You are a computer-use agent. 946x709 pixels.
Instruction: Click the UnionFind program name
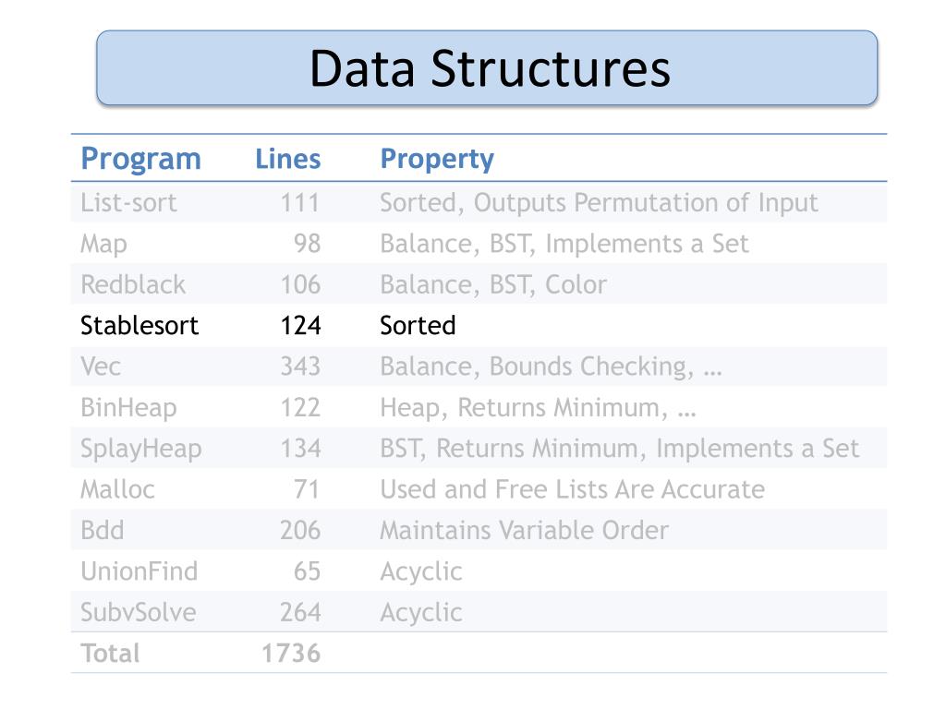[139, 571]
